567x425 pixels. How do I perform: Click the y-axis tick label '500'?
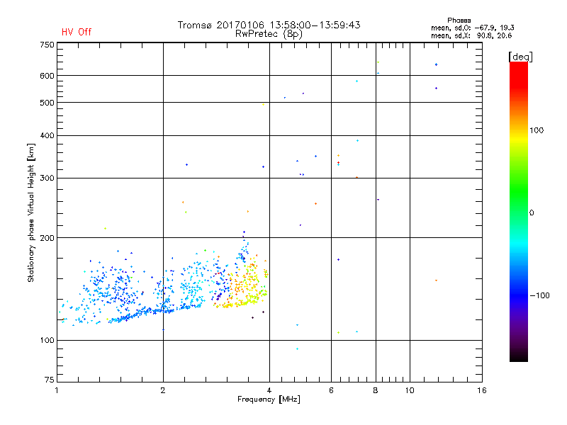47,103
